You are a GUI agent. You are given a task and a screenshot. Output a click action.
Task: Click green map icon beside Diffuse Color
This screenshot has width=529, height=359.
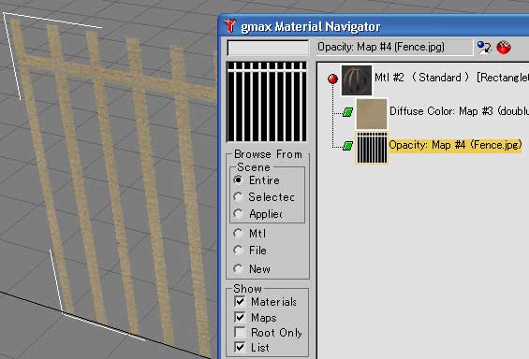tap(347, 112)
